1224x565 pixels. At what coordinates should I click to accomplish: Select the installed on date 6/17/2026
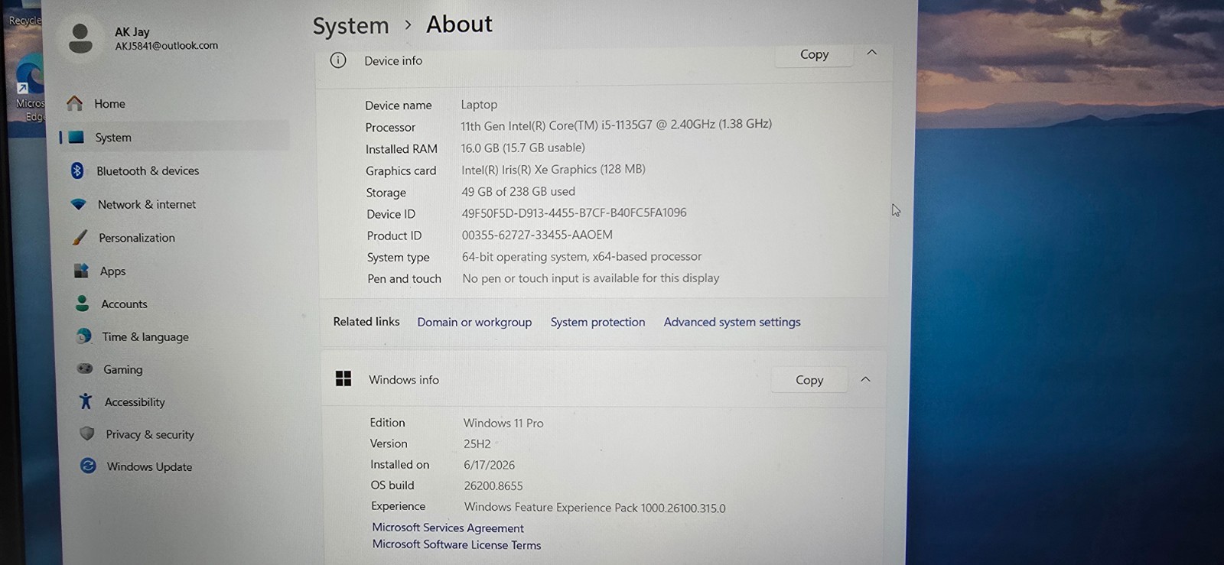(x=489, y=465)
